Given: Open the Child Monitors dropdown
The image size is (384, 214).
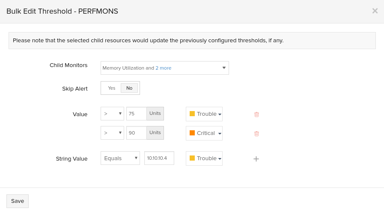Looking at the screenshot, I should pos(165,68).
